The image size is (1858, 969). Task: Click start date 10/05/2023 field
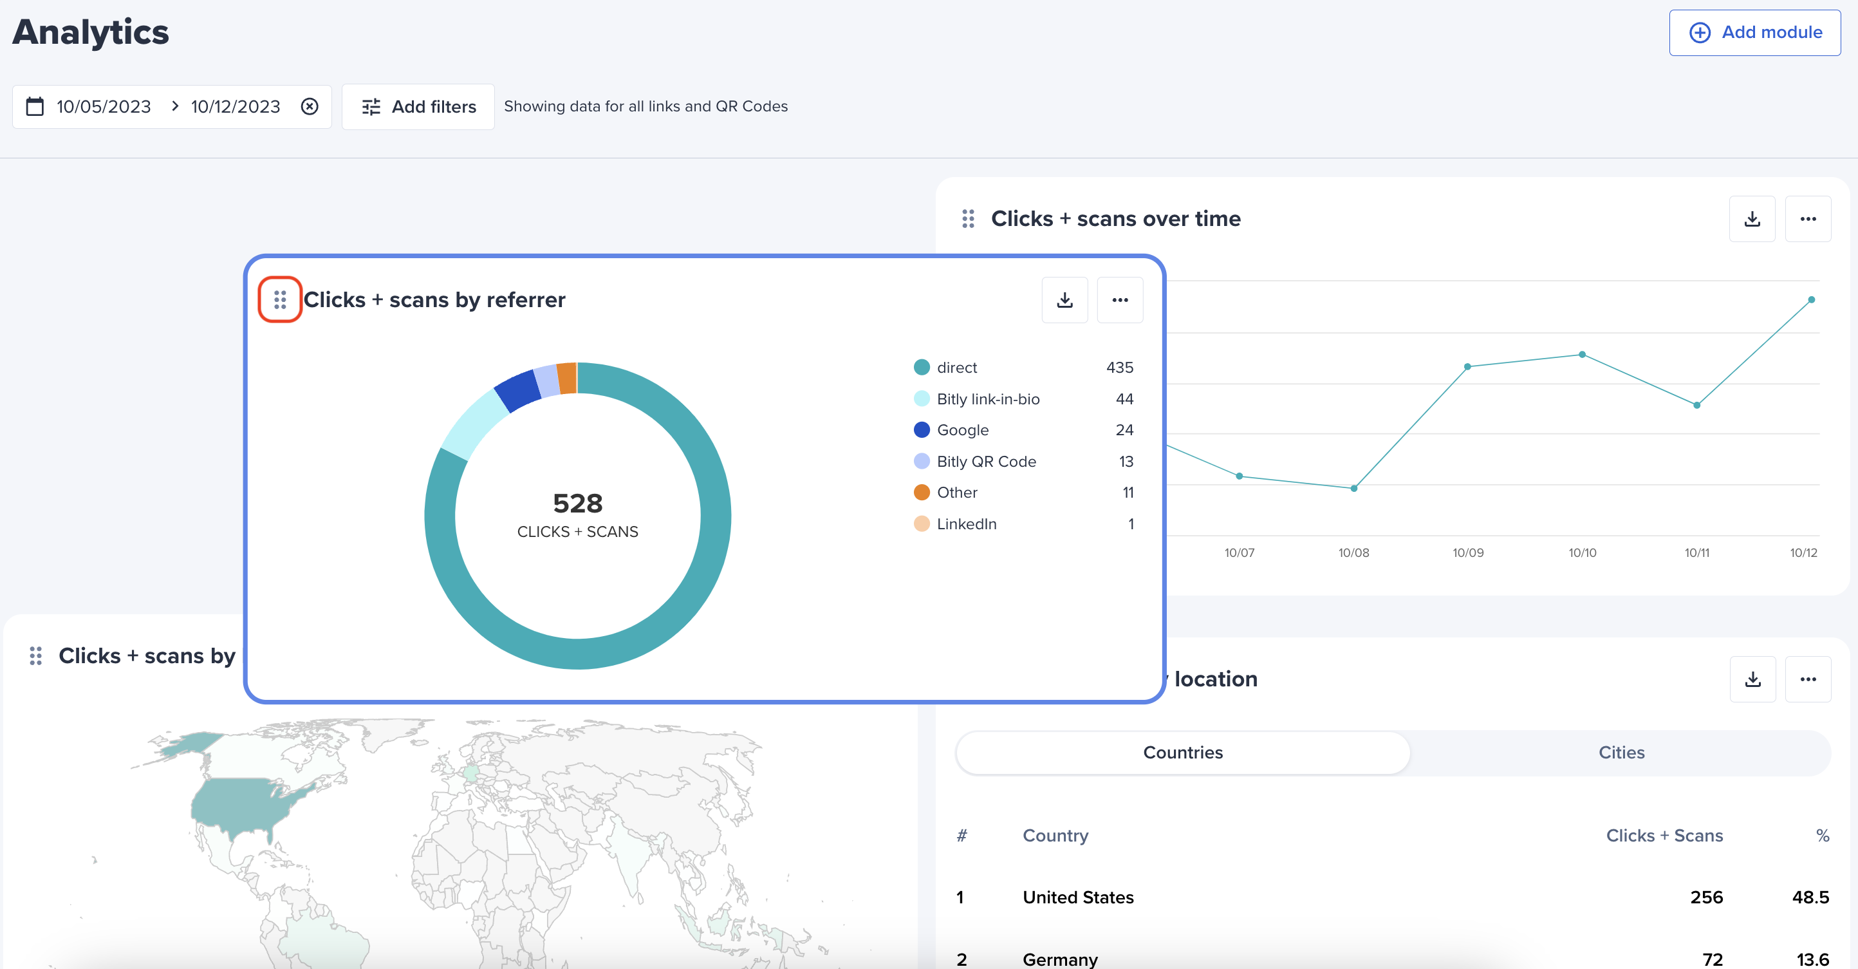[x=104, y=107]
